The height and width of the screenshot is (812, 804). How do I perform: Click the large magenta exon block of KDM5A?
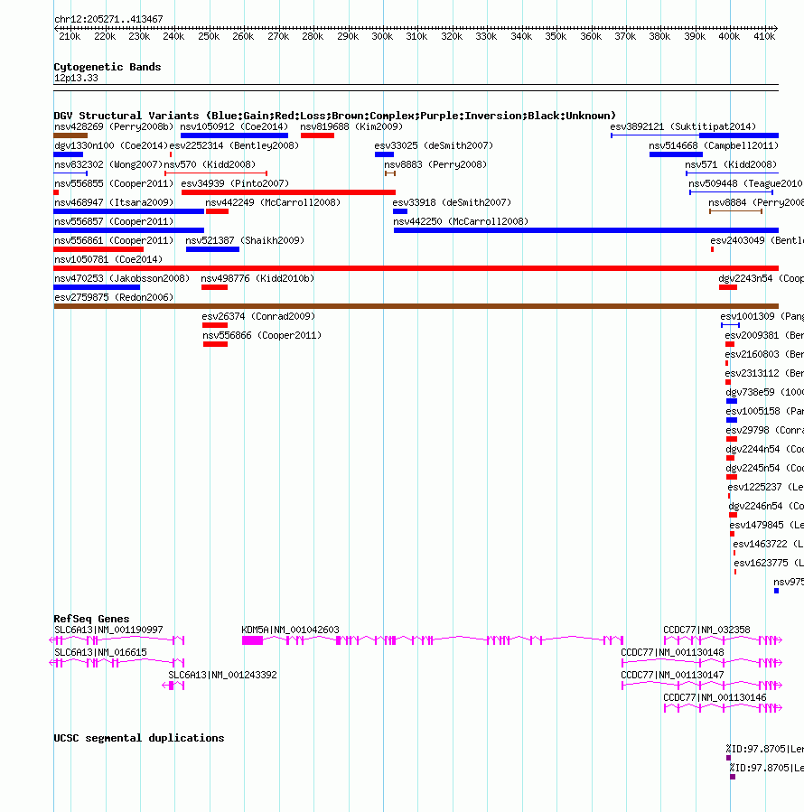[252, 640]
